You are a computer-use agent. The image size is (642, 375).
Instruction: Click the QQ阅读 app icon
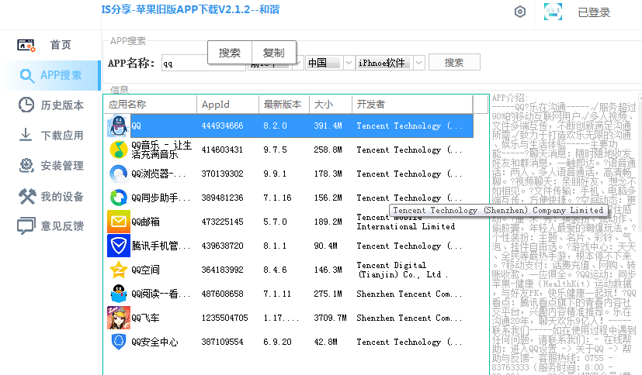click(118, 294)
